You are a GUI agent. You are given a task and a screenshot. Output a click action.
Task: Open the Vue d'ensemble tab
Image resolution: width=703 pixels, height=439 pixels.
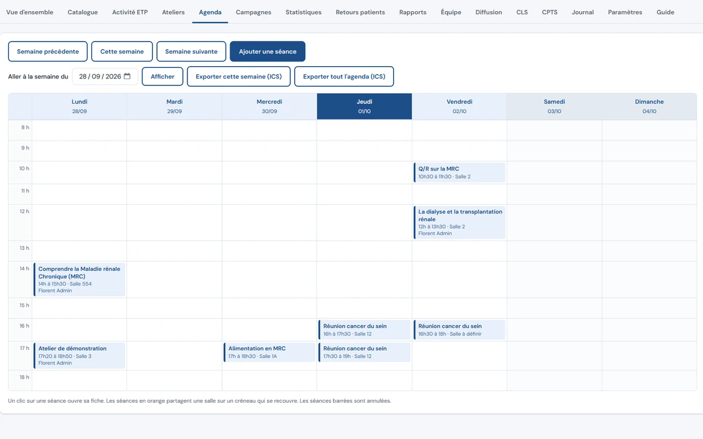click(x=30, y=12)
